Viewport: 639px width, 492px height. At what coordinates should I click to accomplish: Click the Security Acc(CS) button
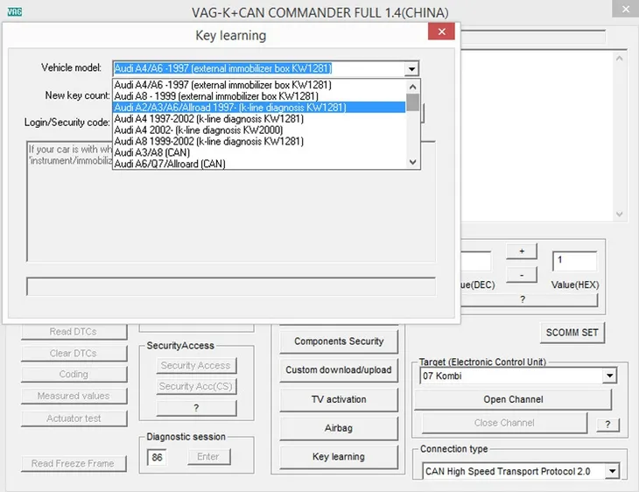[x=196, y=386]
